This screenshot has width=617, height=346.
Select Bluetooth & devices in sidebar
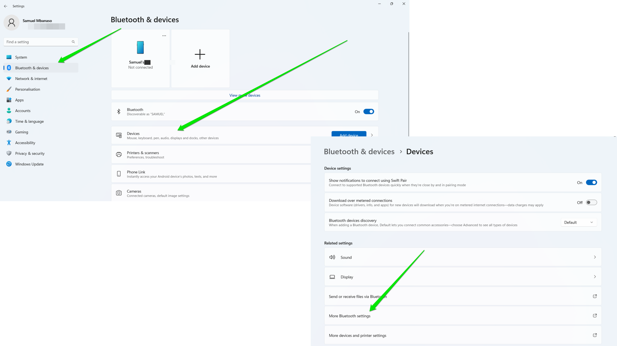click(x=41, y=68)
